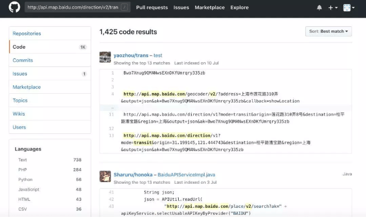
Task: Open the yaozhou/trans repository link
Action: (131, 55)
